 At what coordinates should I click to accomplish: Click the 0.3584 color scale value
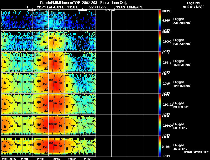pyautogui.click(x=167, y=84)
